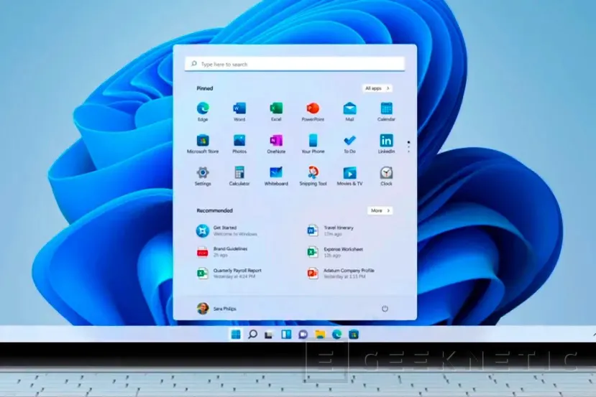Screen dimensions: 596x397
Task: Open the Calendar pinned app
Action: point(386,111)
